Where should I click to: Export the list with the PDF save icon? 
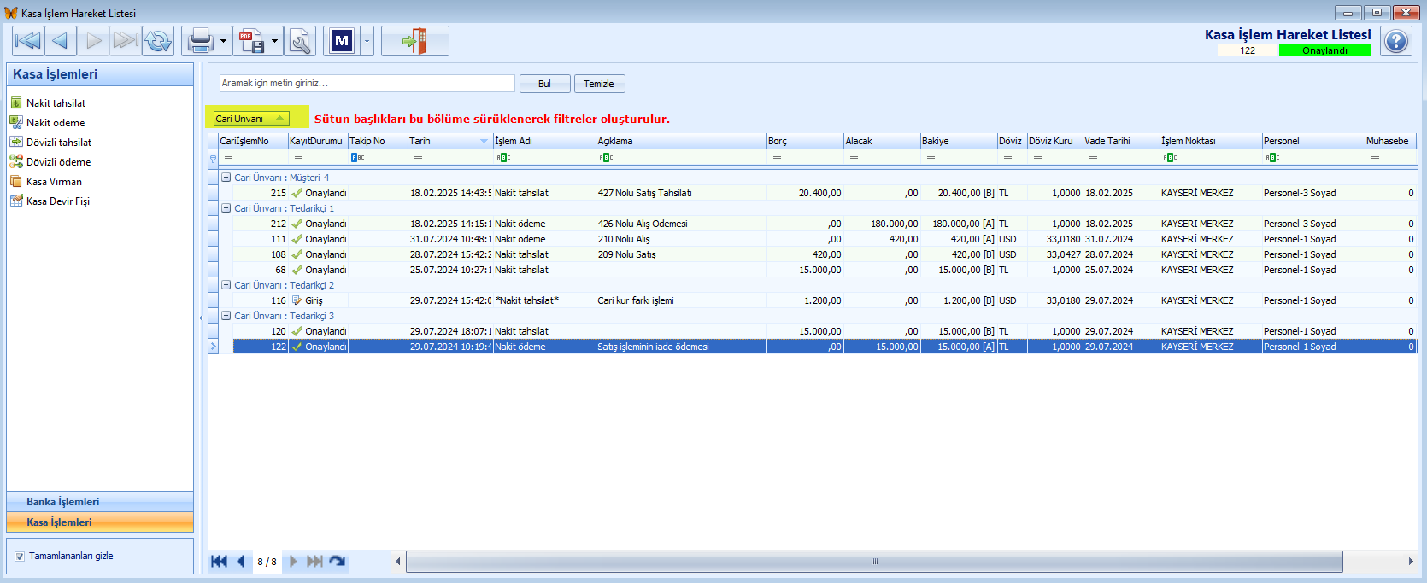pyautogui.click(x=251, y=41)
